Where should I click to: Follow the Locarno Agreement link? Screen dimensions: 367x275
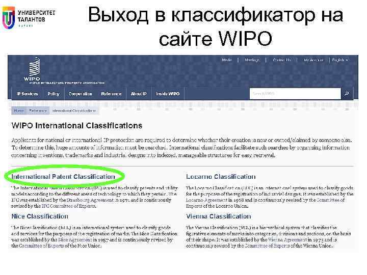[x=206, y=200]
